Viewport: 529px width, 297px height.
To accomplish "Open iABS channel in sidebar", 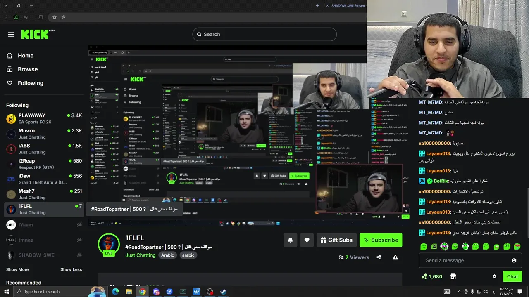I will point(44,149).
